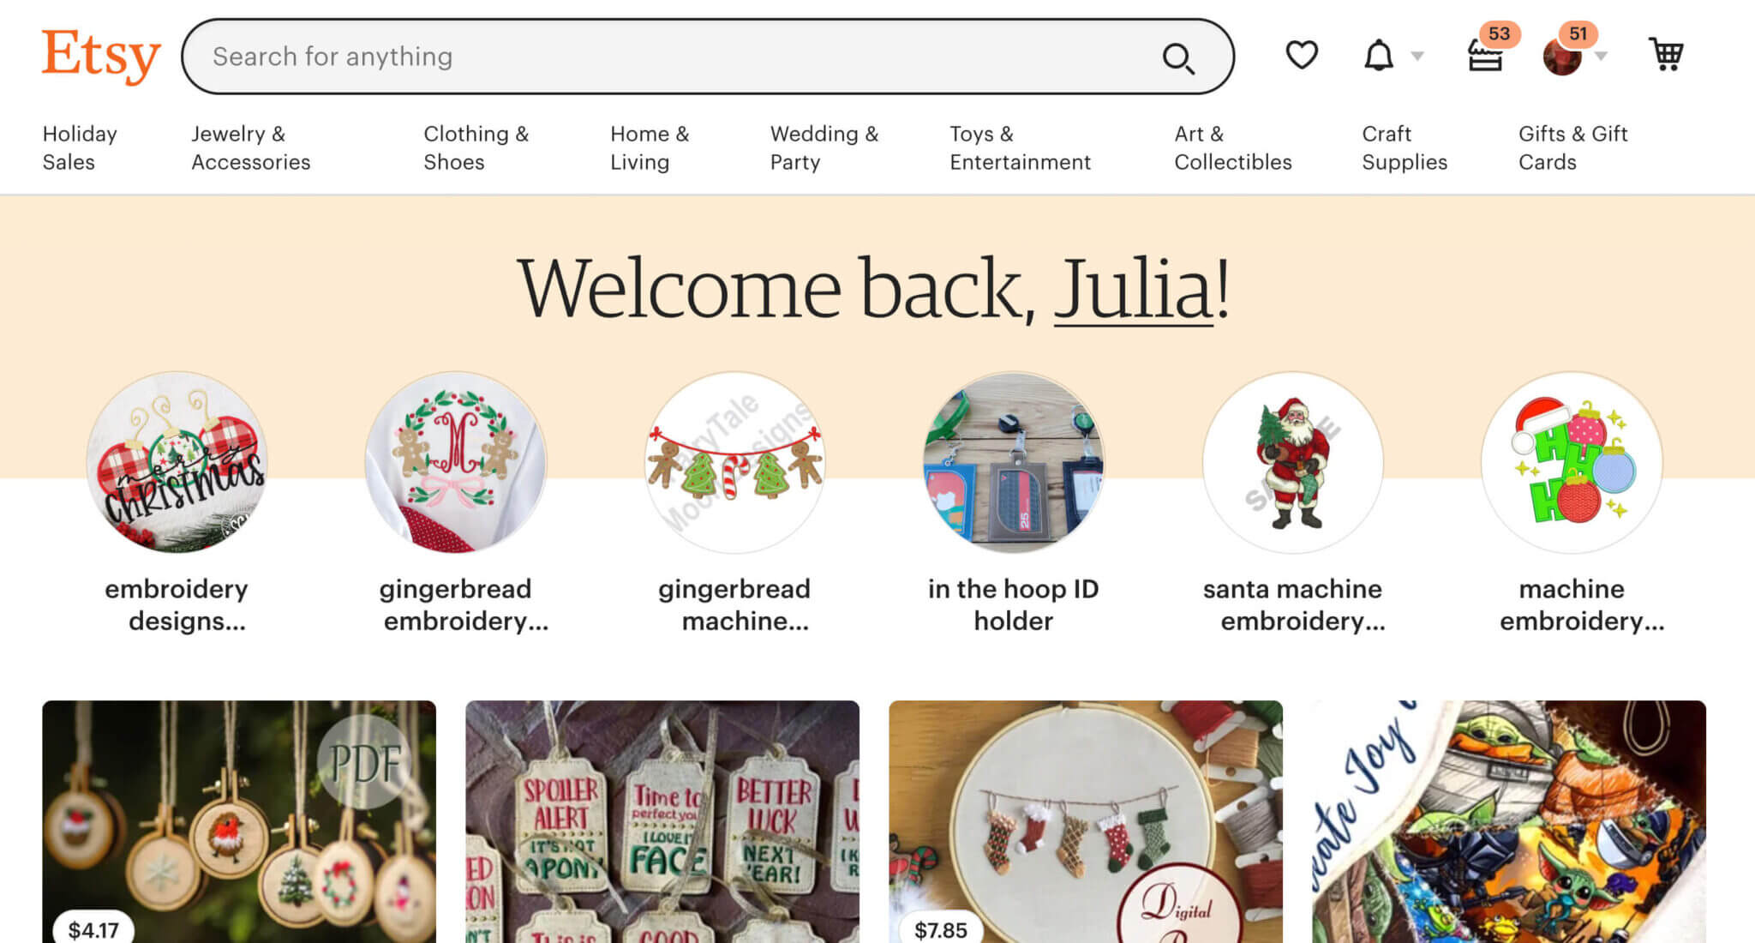1755x943 pixels.
Task: Select the Craft Supplies category
Action: 1405,147
